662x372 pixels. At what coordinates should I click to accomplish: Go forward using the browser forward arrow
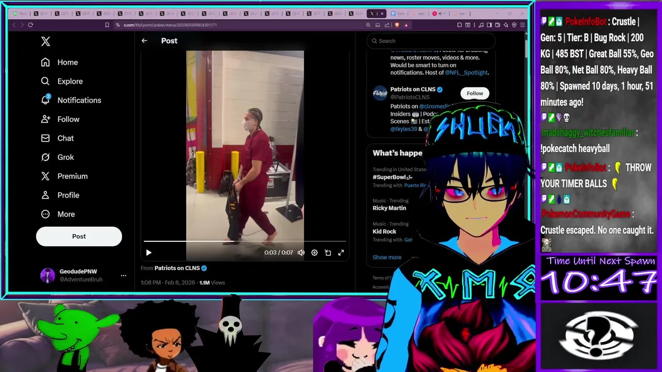click(x=21, y=25)
